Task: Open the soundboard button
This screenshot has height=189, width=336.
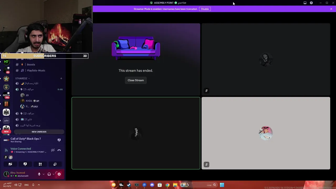Action: click(x=55, y=164)
